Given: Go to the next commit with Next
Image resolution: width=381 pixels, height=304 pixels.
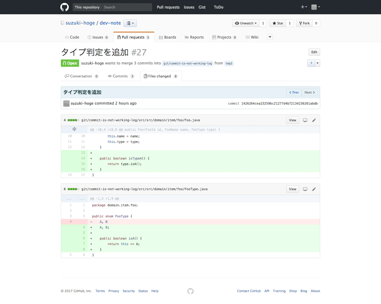Looking at the screenshot, I should [310, 92].
